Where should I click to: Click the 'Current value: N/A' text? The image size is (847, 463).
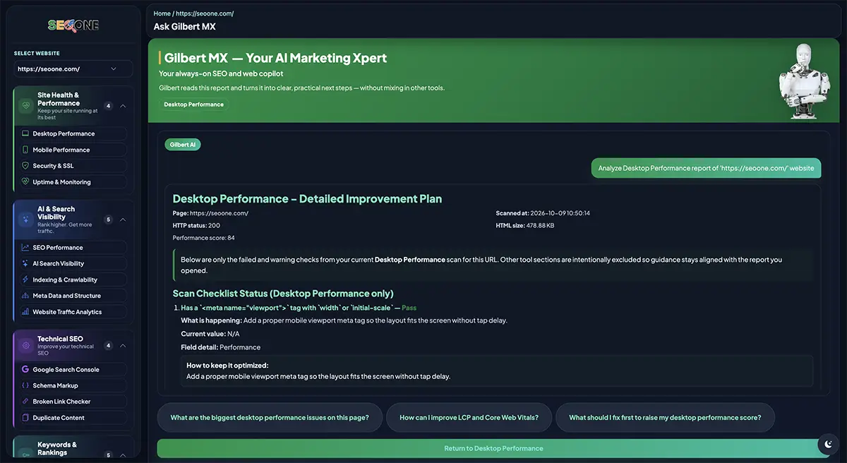pos(210,334)
